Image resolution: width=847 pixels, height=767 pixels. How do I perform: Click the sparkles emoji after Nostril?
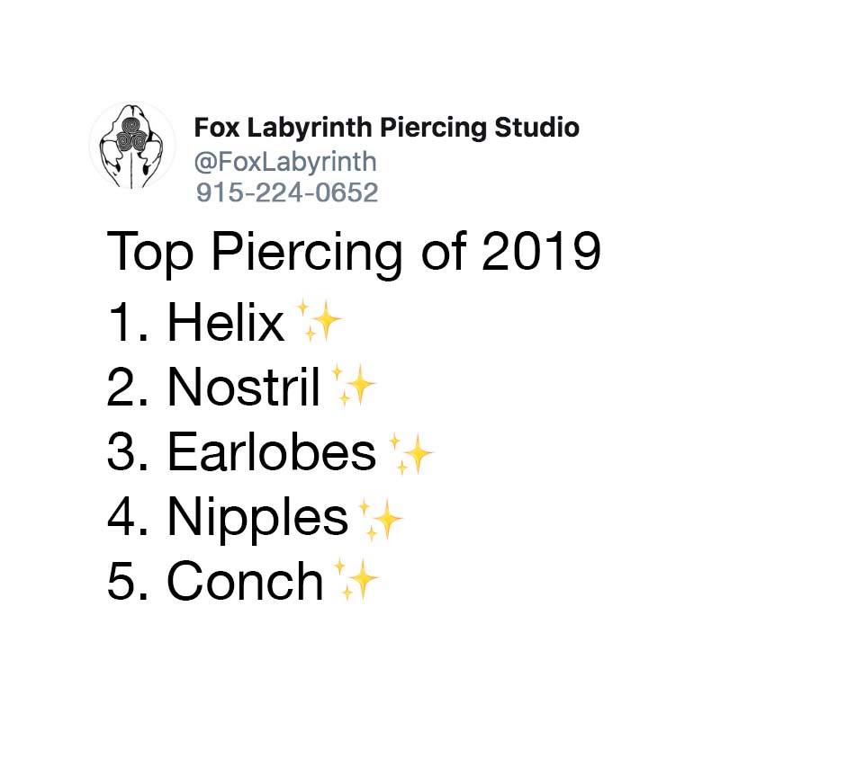[354, 387]
